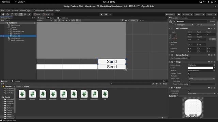This screenshot has height=122, width=218.
Task: Toggle the Fill Center checkbox
Action: [189, 81]
